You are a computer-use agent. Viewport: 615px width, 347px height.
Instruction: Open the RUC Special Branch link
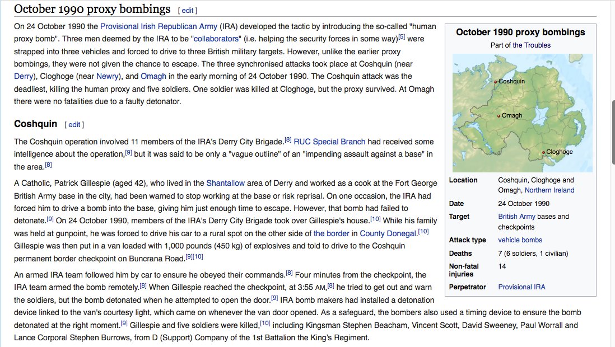329,142
